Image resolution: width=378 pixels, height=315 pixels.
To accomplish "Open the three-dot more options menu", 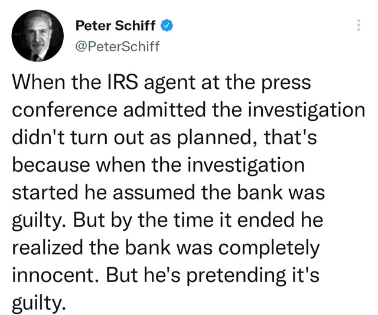I will coord(359,25).
